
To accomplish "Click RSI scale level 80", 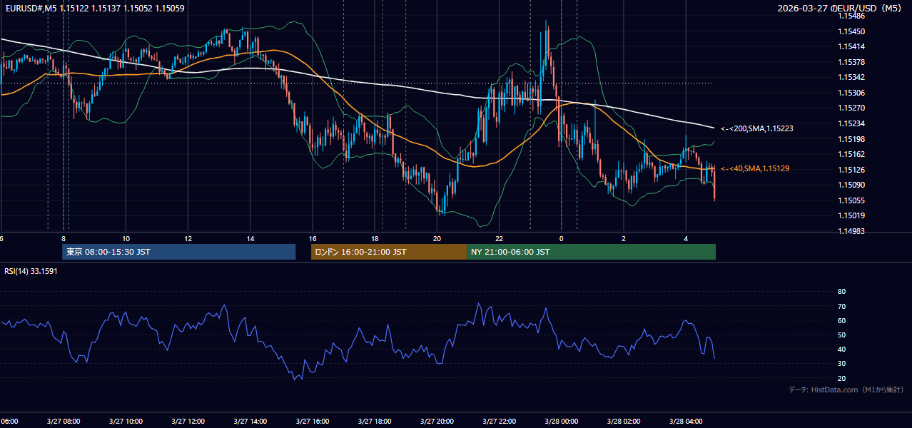I will [841, 292].
